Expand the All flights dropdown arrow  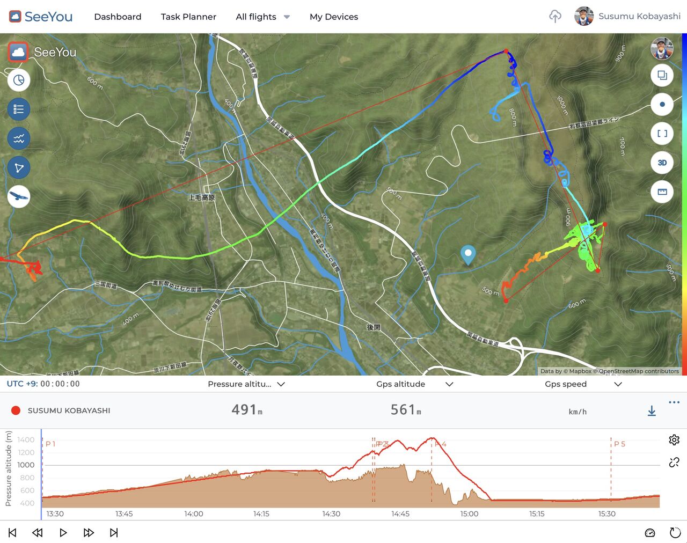287,17
